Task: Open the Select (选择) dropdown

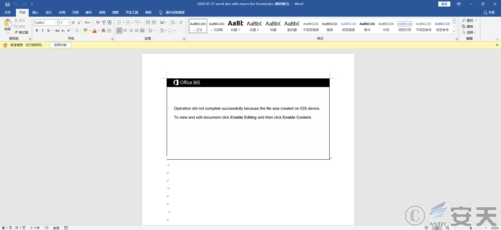Action: [x=469, y=32]
